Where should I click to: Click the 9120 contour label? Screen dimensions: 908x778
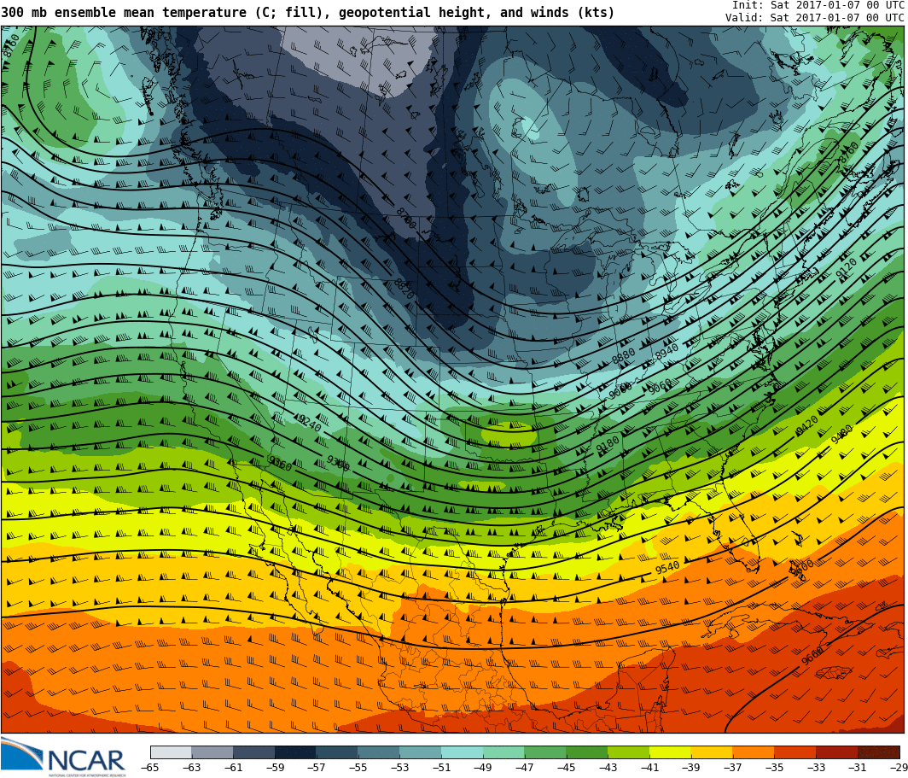(846, 268)
